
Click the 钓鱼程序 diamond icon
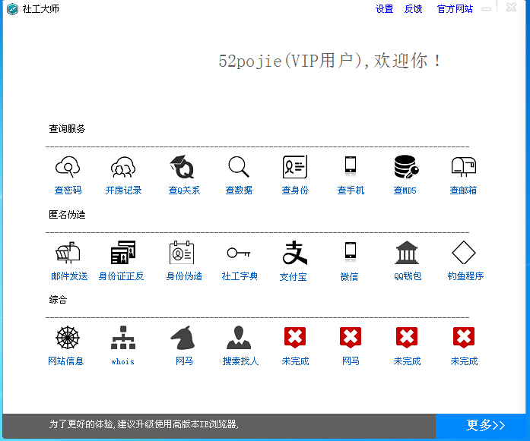coord(464,253)
